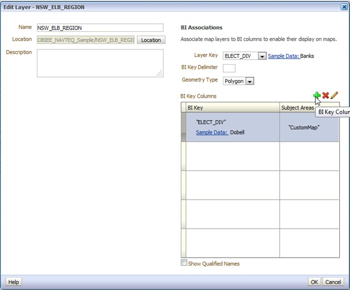Image resolution: width=350 pixels, height=290 pixels.
Task: Click into the Name input field
Action: point(100,28)
